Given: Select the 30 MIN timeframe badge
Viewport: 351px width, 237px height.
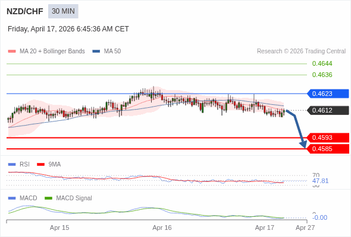Looking at the screenshot, I should point(63,11).
